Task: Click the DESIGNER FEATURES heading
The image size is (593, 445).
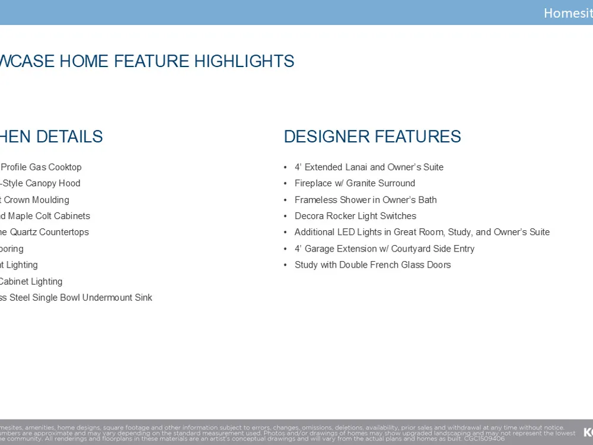Action: [372, 136]
